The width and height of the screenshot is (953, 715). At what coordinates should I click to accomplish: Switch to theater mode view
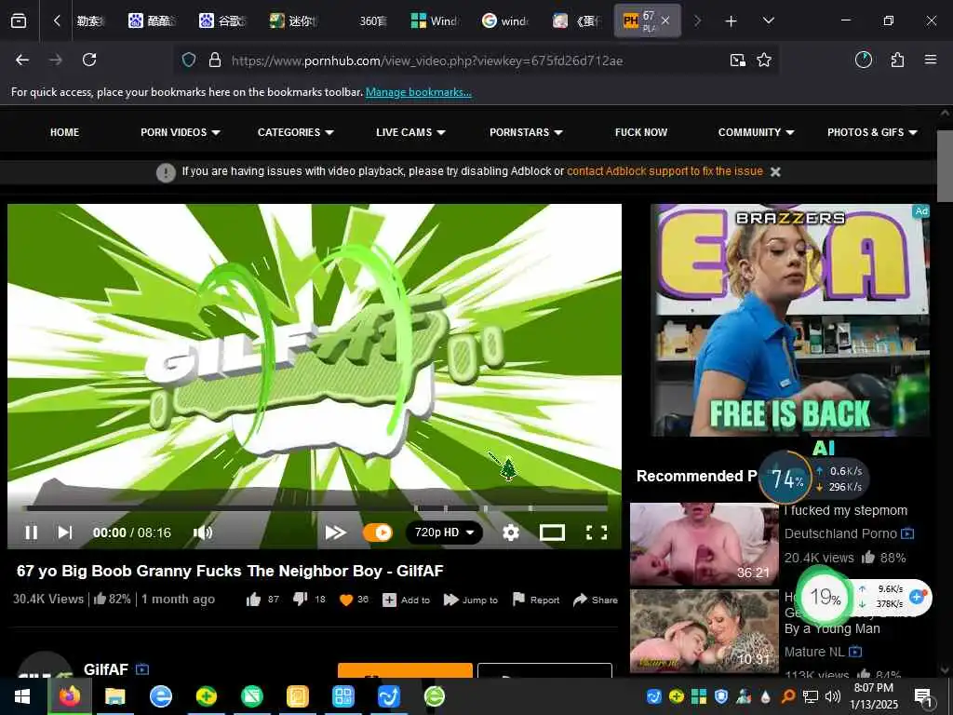click(552, 533)
